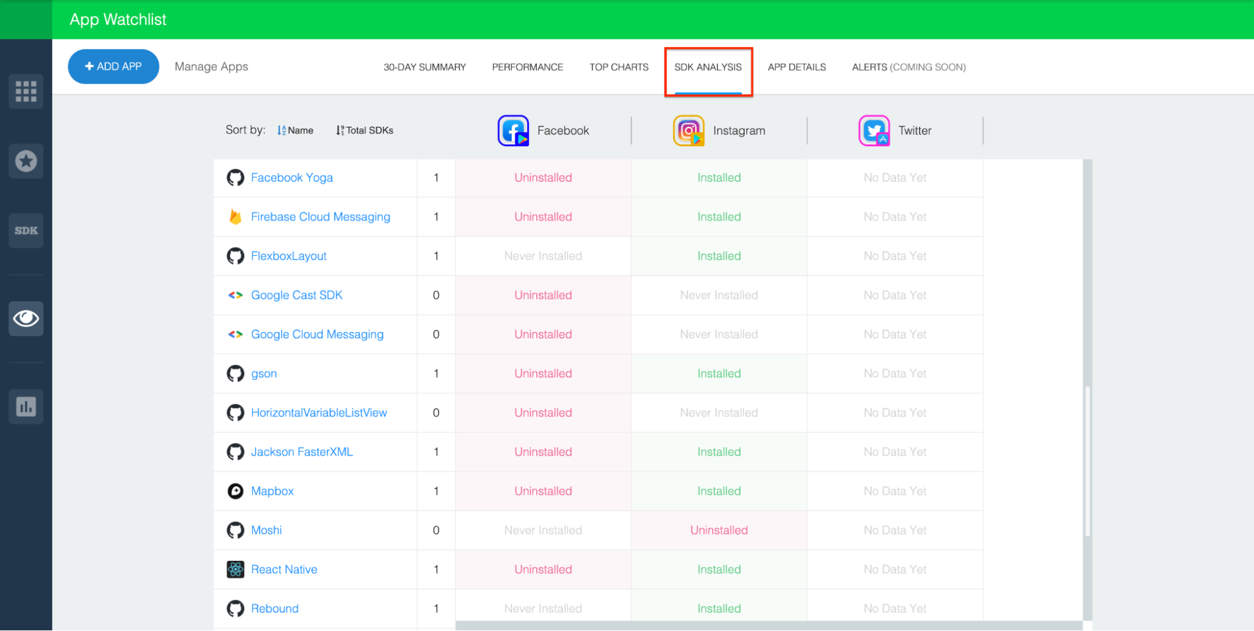Open the Rebound SDK link
This screenshot has width=1254, height=631.
pyautogui.click(x=275, y=609)
